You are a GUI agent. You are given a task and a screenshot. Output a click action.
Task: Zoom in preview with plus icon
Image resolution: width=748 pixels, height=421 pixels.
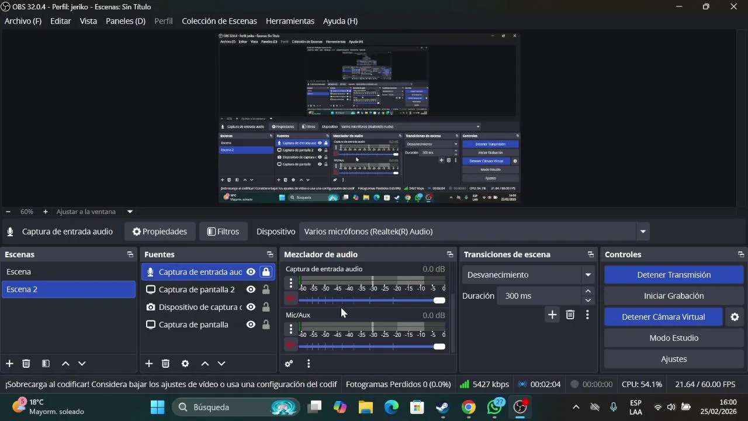pos(46,212)
